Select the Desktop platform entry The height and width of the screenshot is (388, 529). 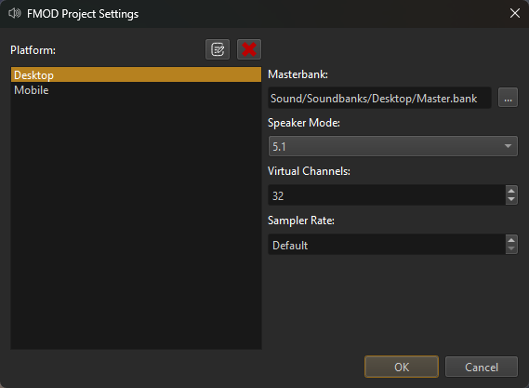[136, 74]
